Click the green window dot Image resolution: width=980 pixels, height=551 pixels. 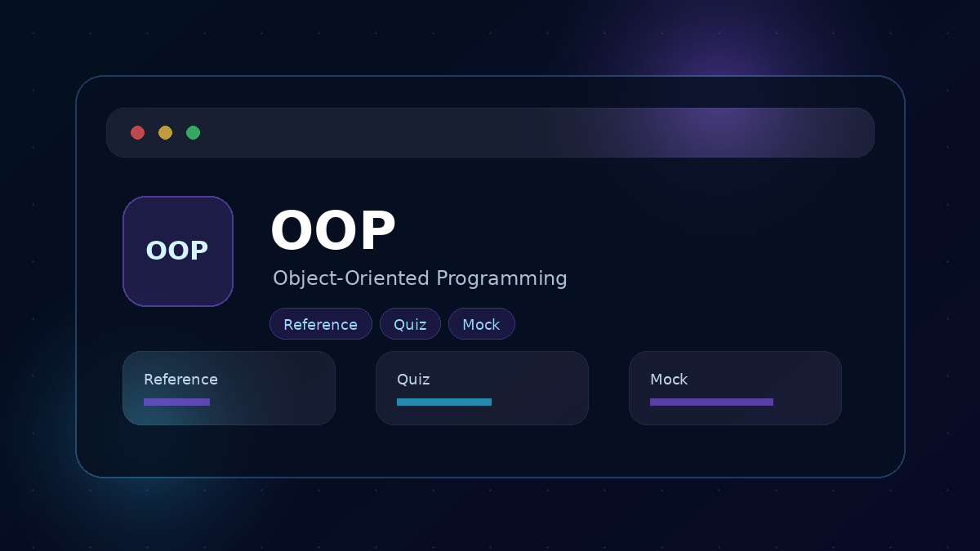point(193,132)
